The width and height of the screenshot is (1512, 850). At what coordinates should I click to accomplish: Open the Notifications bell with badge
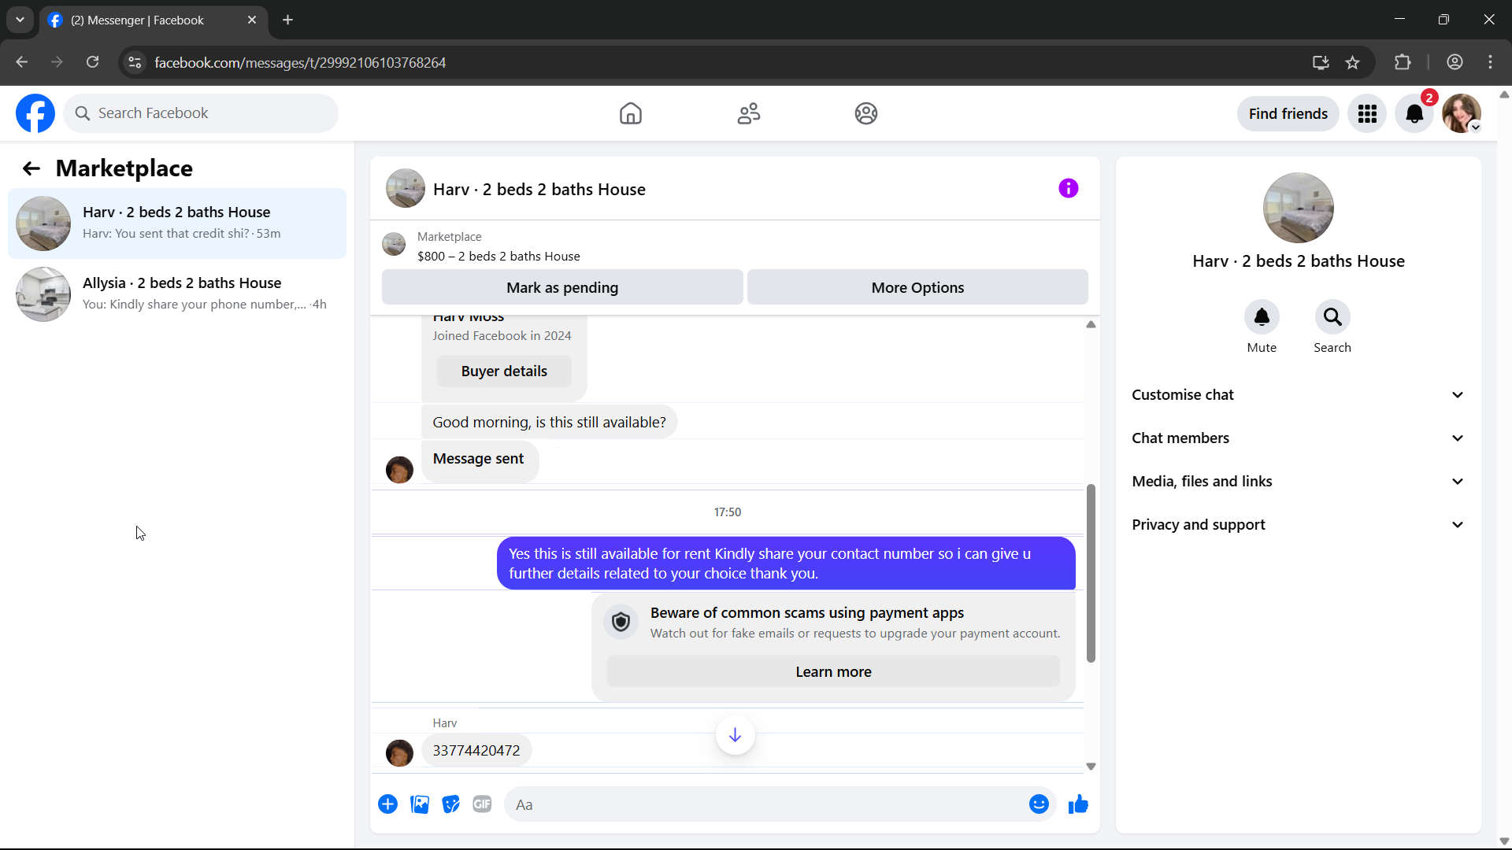coord(1414,113)
